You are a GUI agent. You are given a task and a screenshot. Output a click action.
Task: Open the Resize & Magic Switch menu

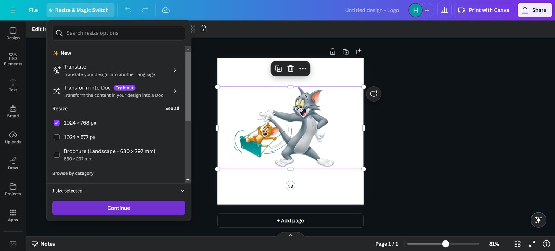pos(80,10)
